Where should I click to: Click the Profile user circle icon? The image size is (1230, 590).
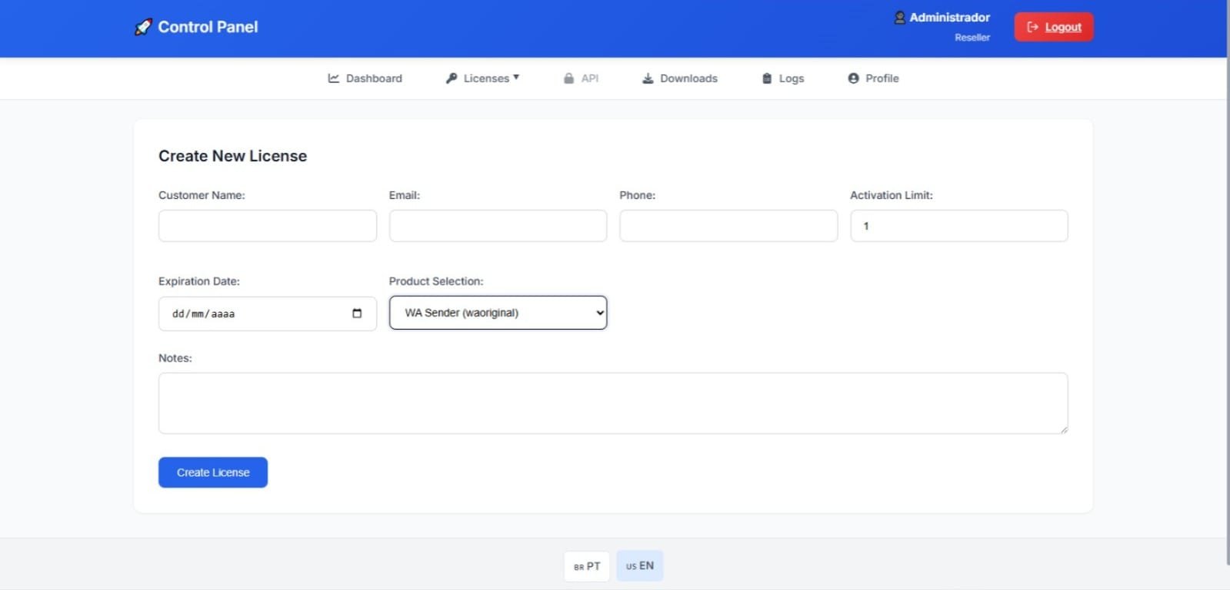tap(853, 78)
